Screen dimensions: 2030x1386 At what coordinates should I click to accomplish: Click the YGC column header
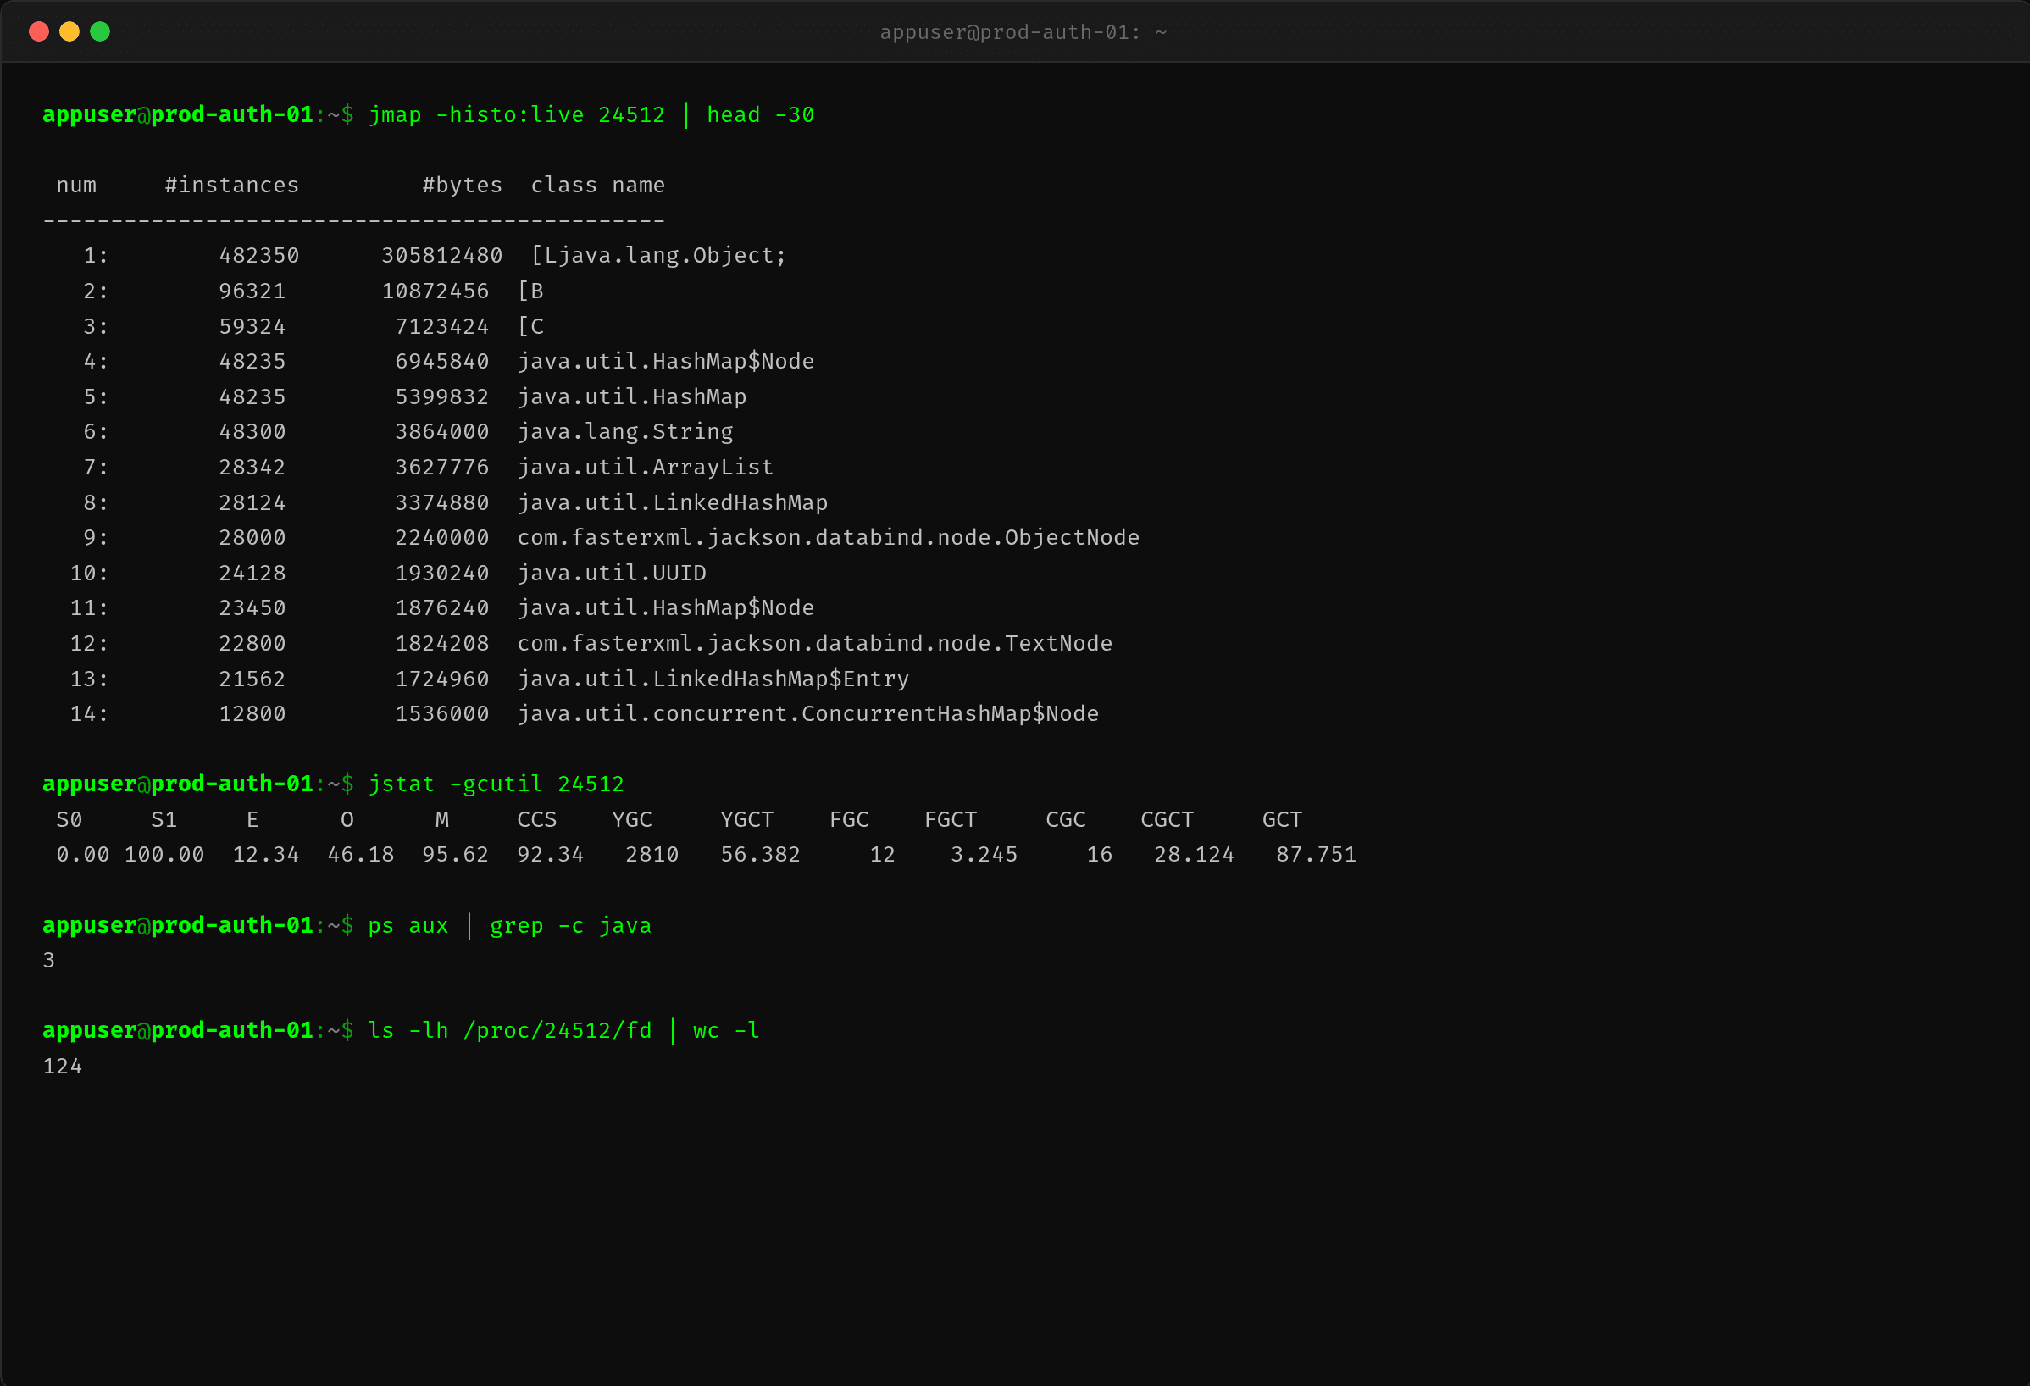[x=631, y=820]
